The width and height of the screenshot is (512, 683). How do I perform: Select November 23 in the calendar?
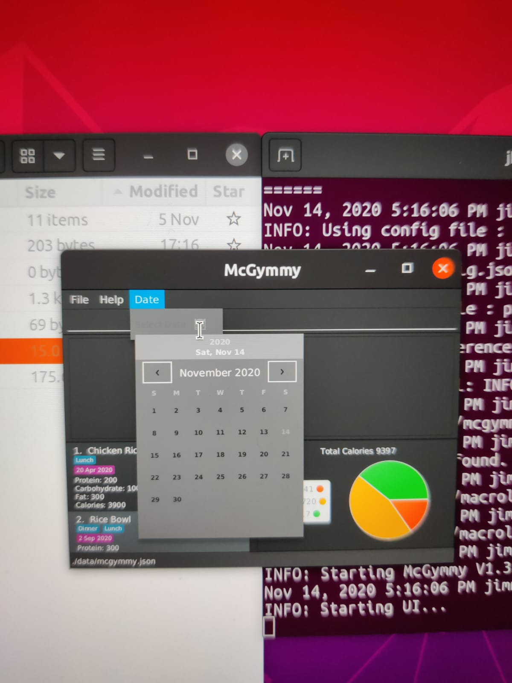pos(177,477)
